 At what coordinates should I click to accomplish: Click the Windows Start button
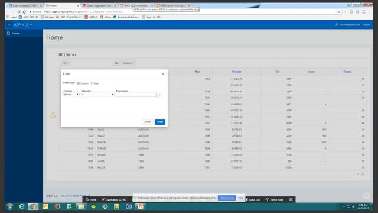tap(10, 206)
